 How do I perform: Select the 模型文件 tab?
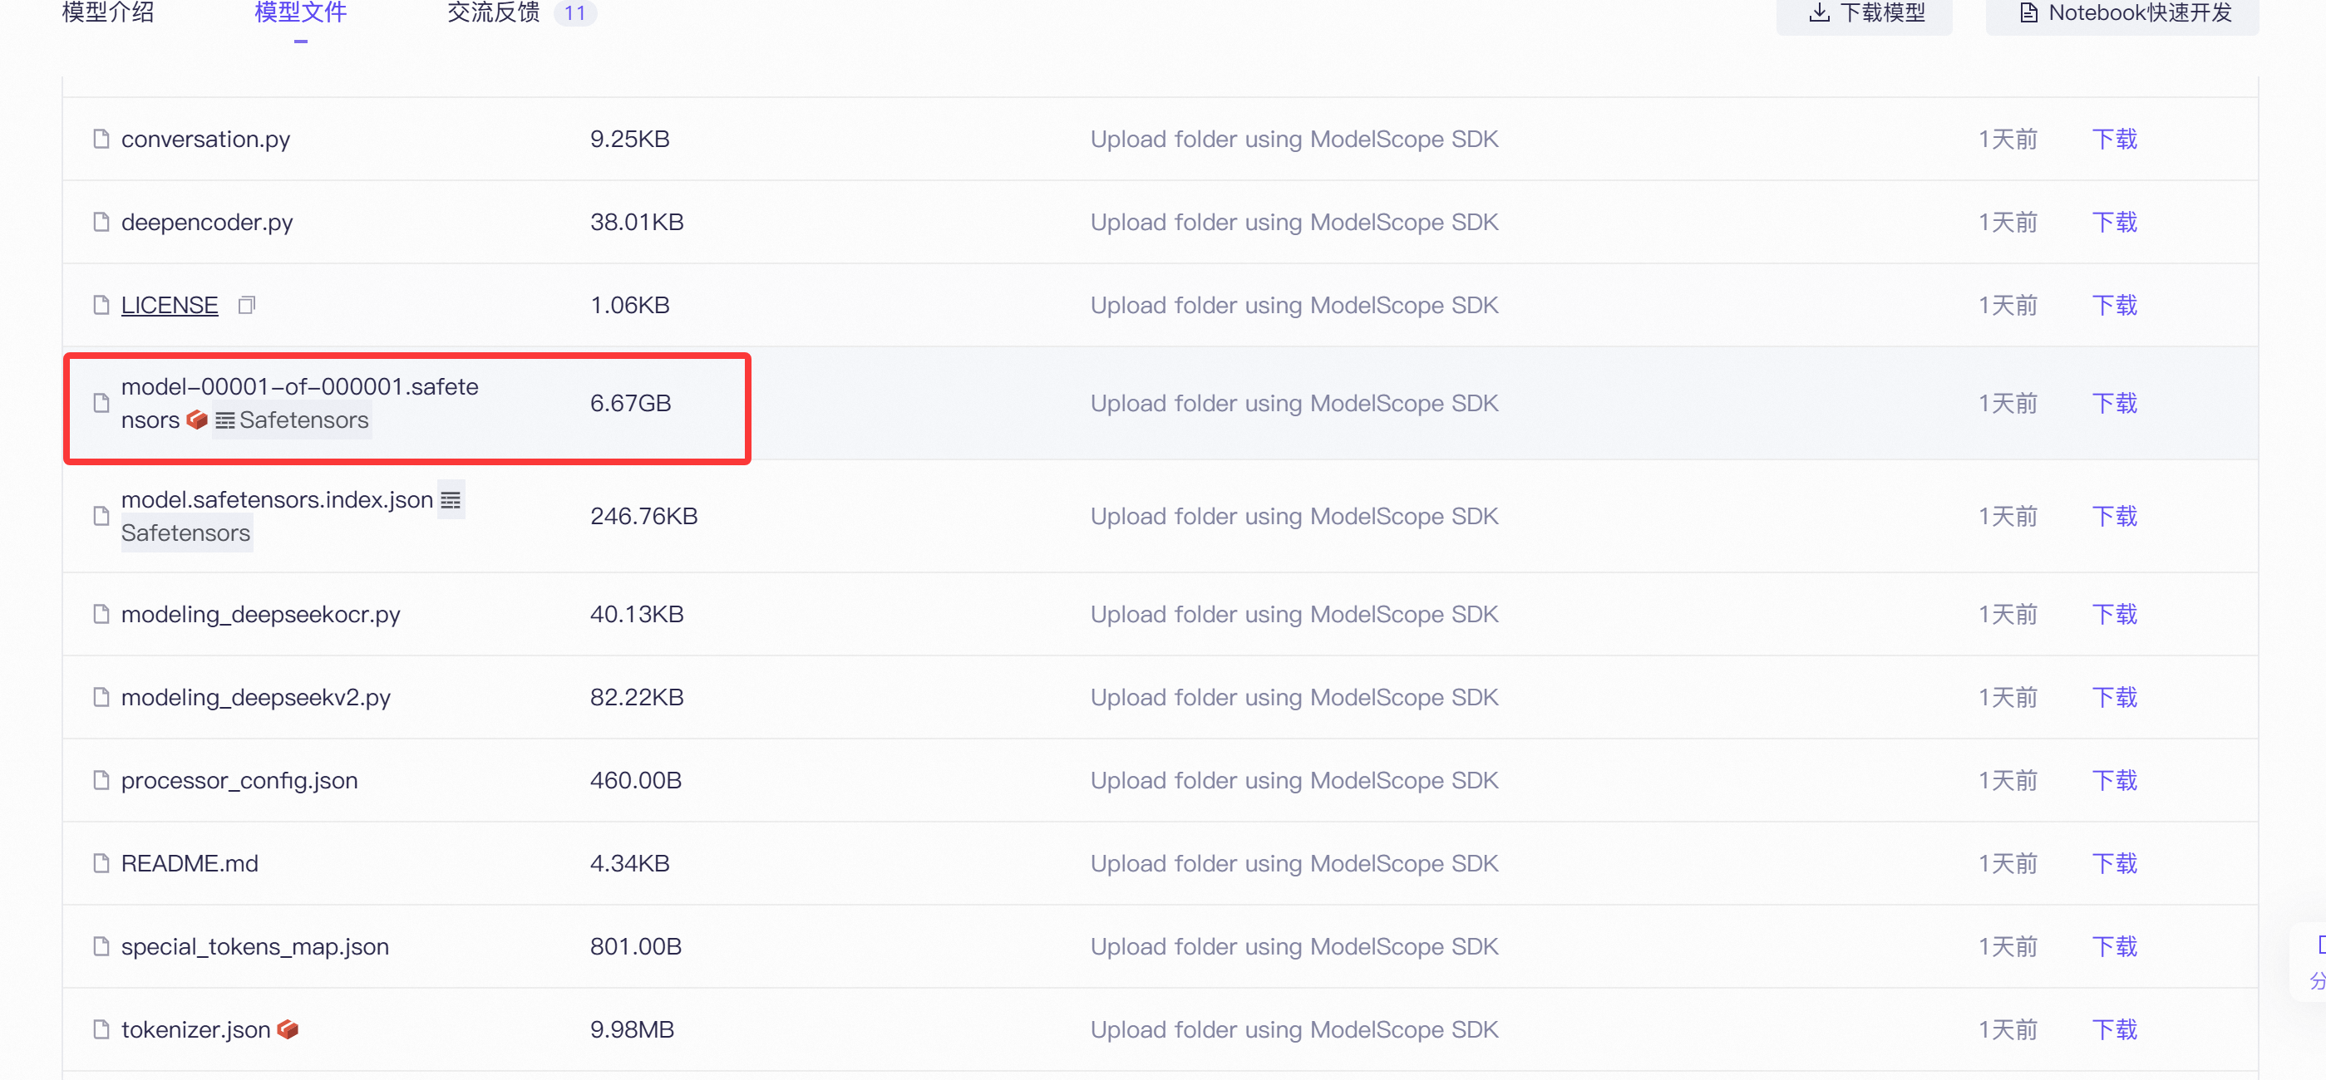pos(301,12)
